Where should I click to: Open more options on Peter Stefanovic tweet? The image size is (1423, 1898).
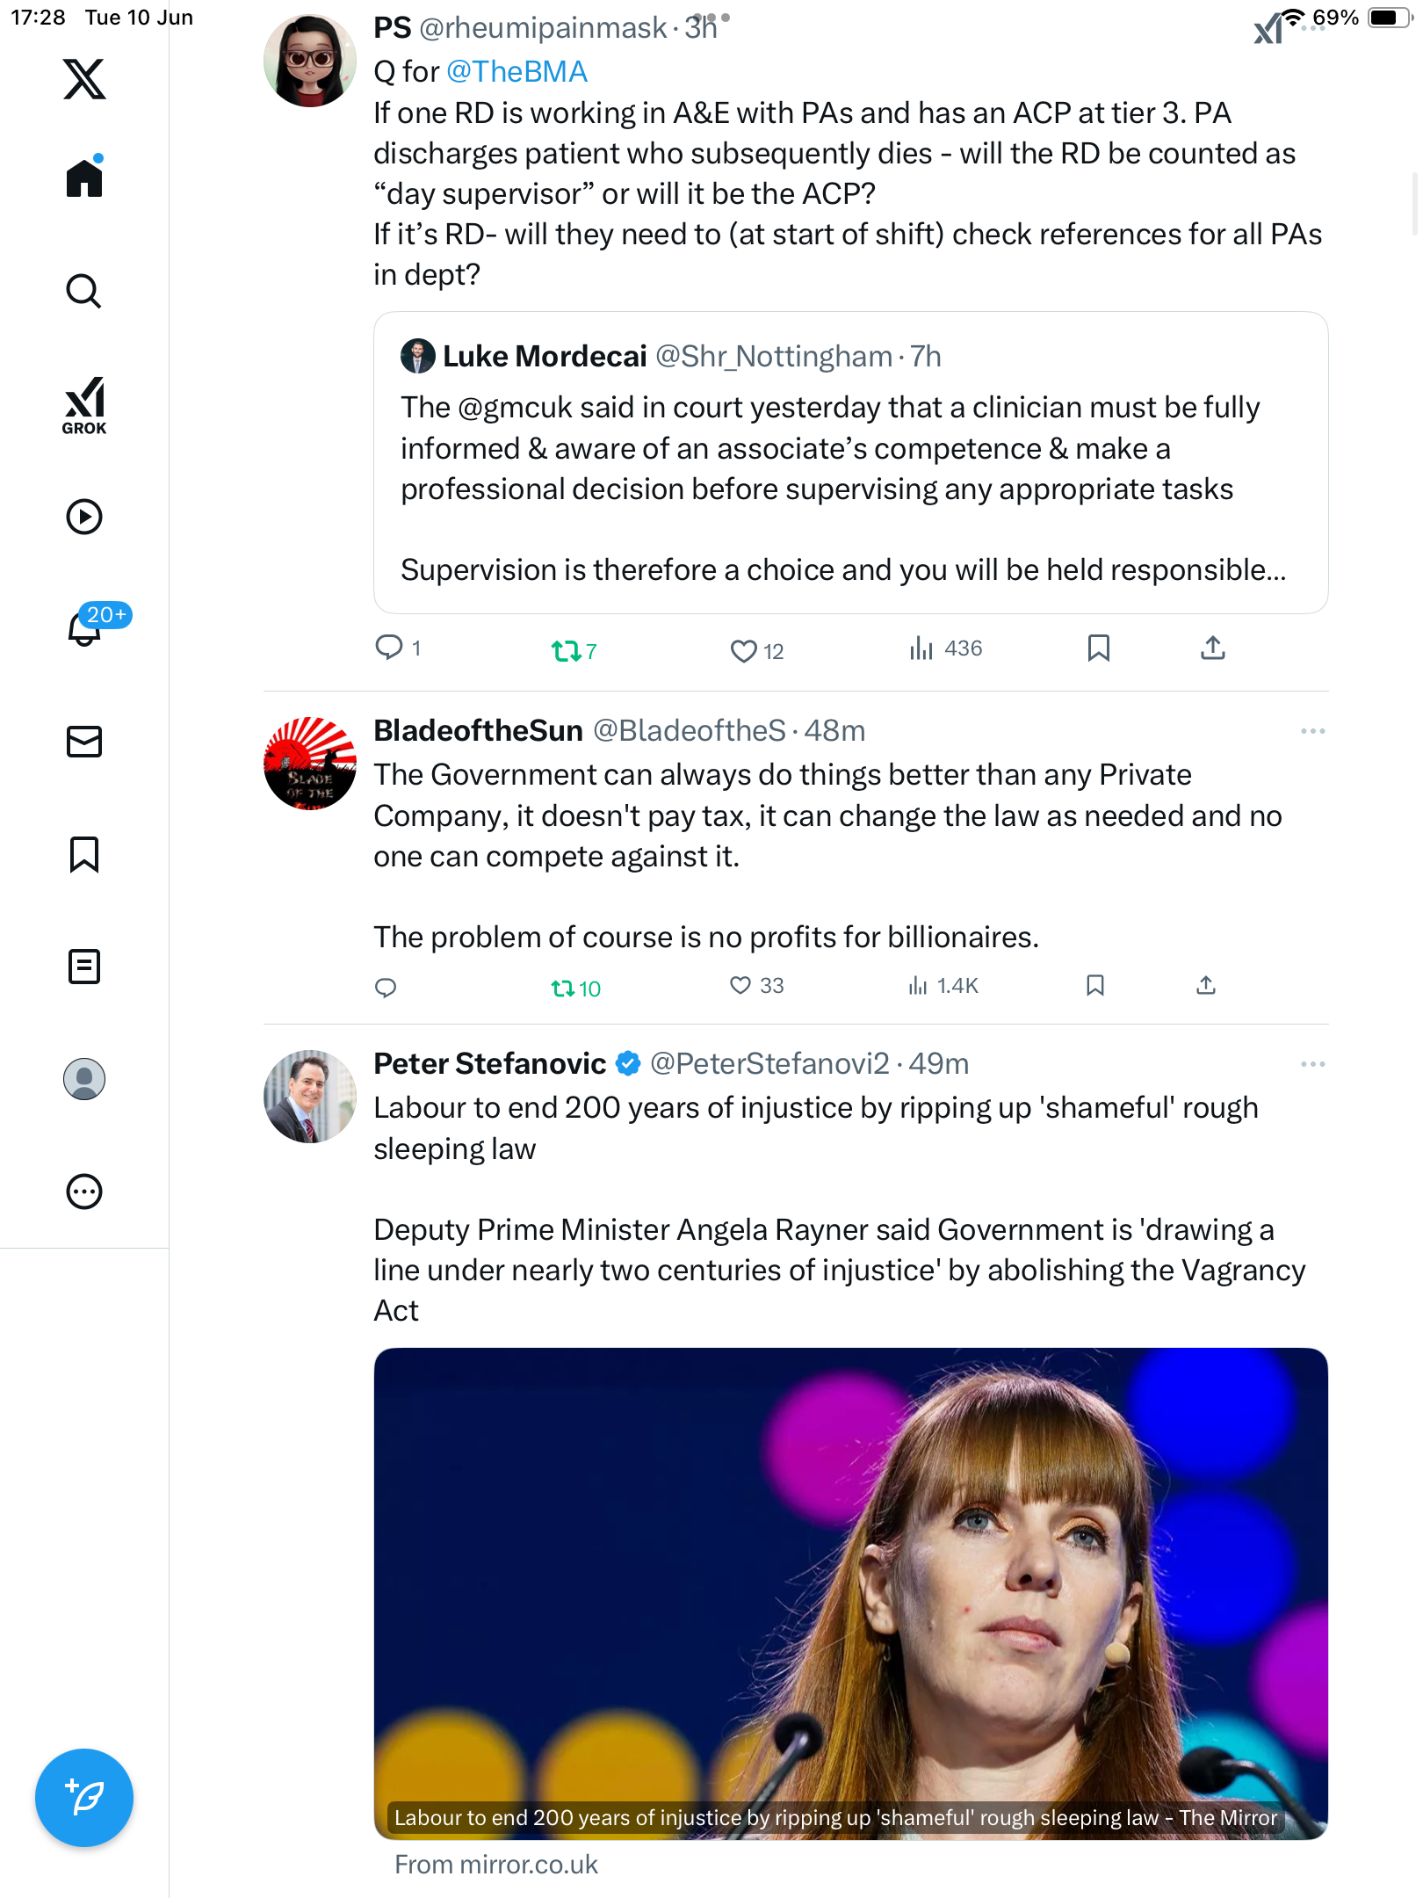(x=1312, y=1064)
